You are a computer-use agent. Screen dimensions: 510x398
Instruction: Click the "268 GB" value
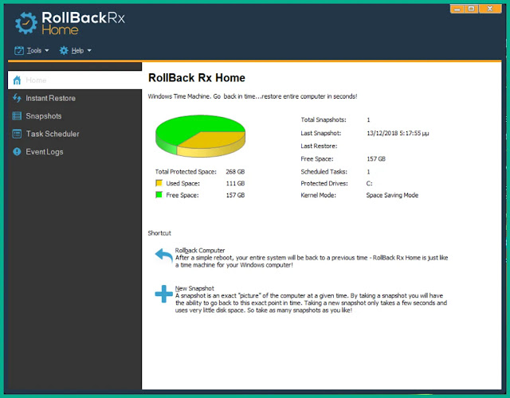tap(235, 172)
